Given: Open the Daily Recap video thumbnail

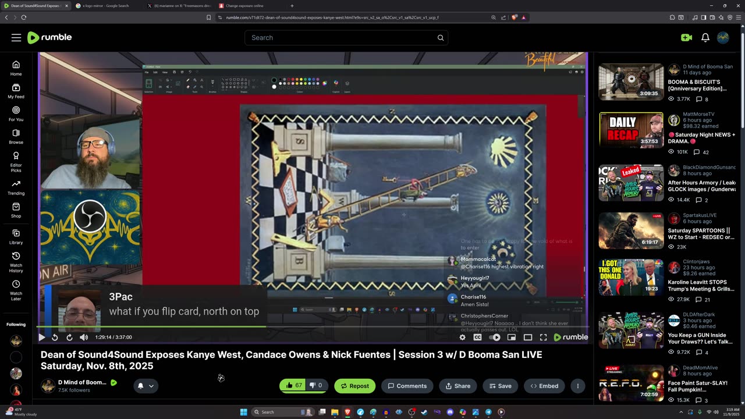Looking at the screenshot, I should (x=631, y=130).
